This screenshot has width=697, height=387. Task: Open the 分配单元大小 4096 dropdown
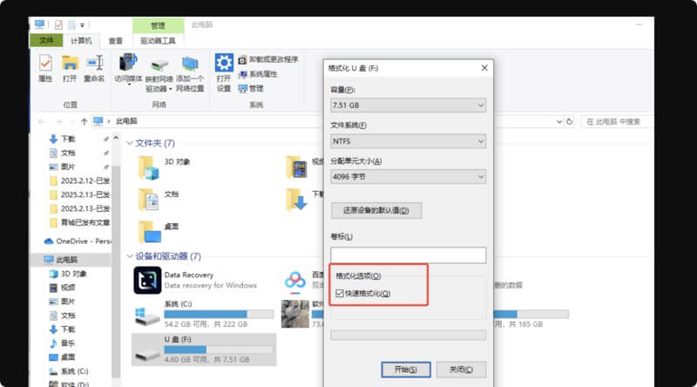[x=408, y=177]
